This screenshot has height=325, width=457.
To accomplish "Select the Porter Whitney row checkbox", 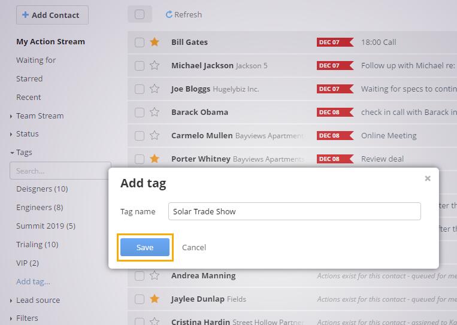I will pyautogui.click(x=140, y=159).
